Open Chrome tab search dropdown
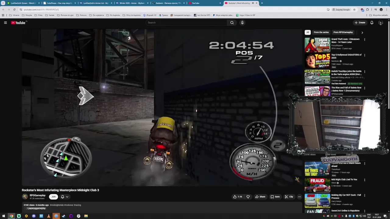Screen dimensions: 390x219 tap(3, 3)
